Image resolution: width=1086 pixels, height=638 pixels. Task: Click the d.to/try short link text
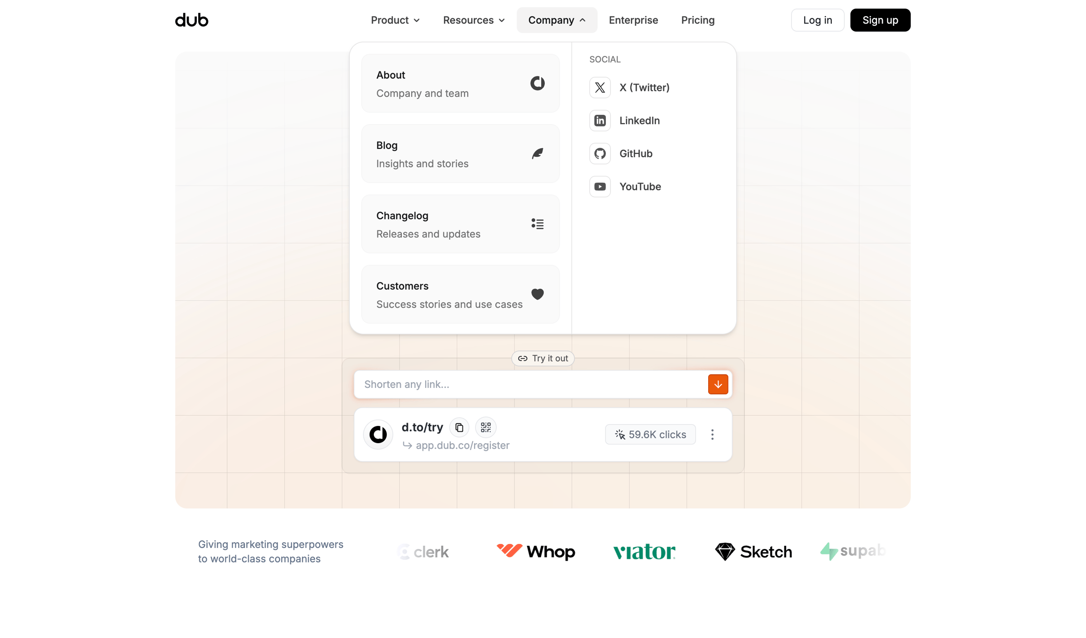(x=422, y=427)
